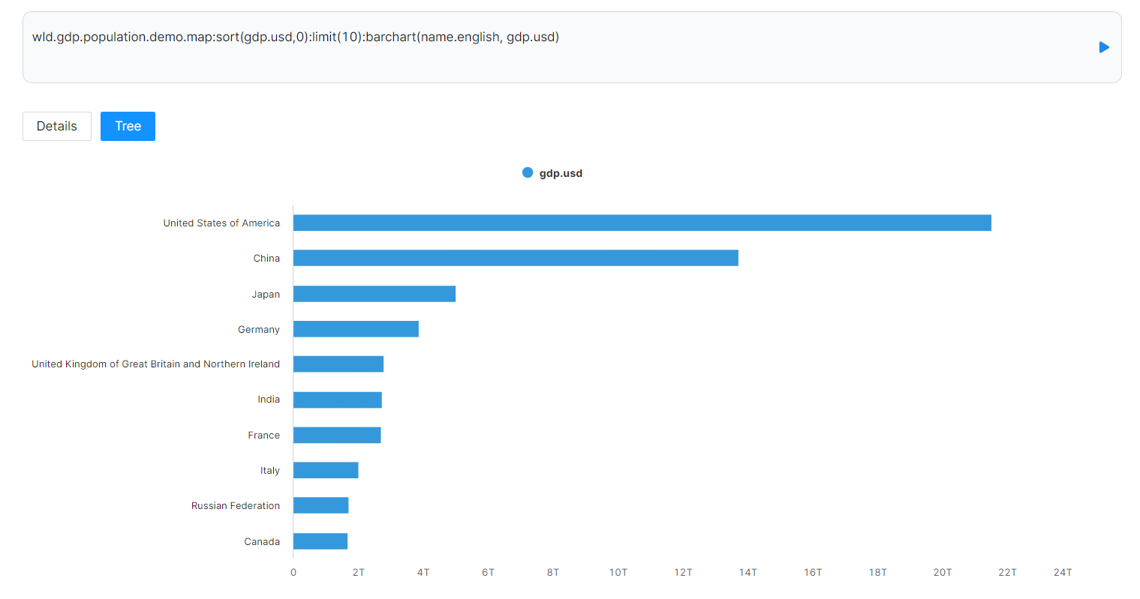Select the United Kingdom bar
This screenshot has height=599, width=1140.
click(x=338, y=364)
